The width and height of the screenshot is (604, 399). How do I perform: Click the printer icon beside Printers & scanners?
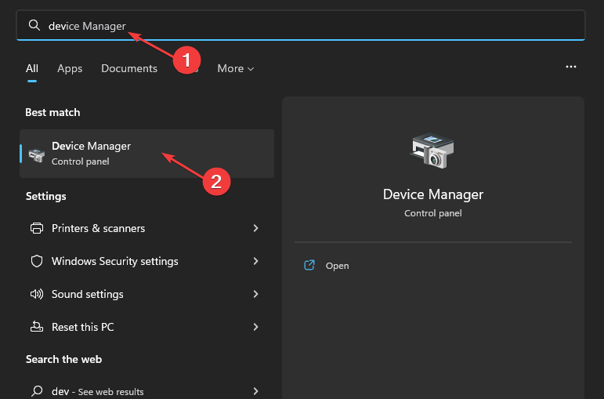tap(37, 228)
